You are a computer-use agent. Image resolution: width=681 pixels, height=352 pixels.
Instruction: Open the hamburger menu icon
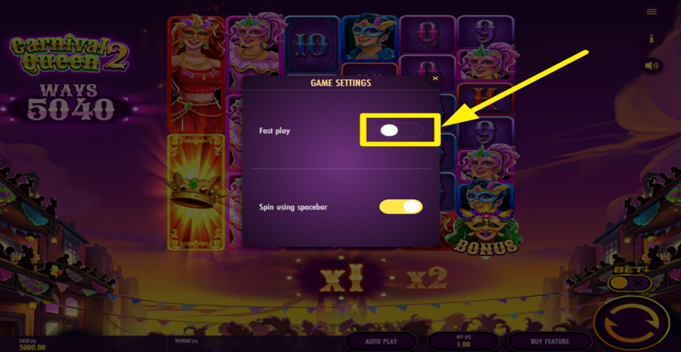(x=651, y=12)
